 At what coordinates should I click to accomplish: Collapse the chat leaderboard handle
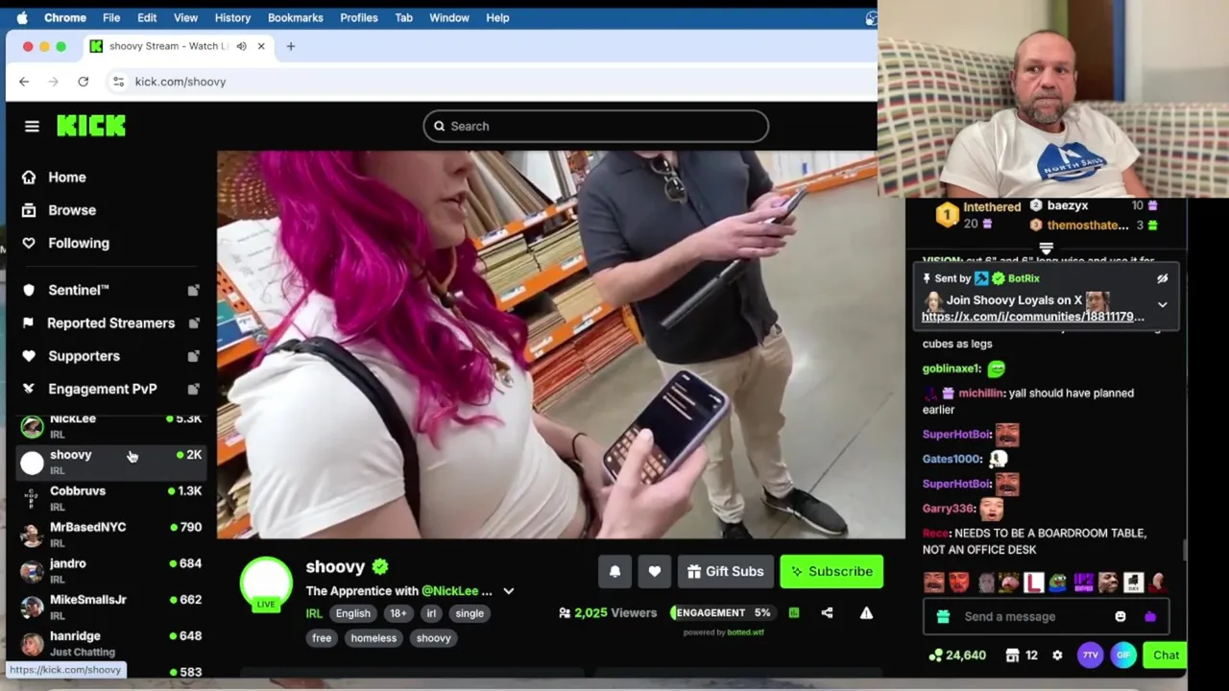(x=1047, y=248)
